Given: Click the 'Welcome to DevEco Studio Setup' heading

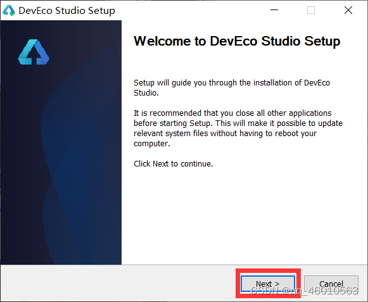Looking at the screenshot, I should (x=237, y=41).
